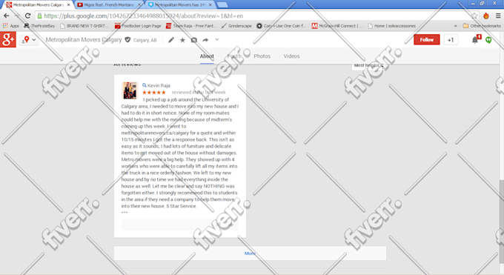This screenshot has width=504, height=275.
Task: Click the five star rating in review
Action: click(x=154, y=93)
